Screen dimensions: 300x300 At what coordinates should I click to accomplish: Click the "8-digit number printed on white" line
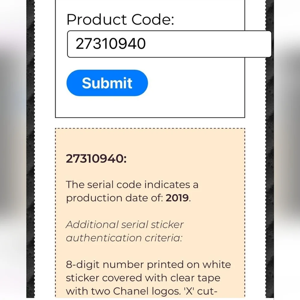tap(148, 265)
